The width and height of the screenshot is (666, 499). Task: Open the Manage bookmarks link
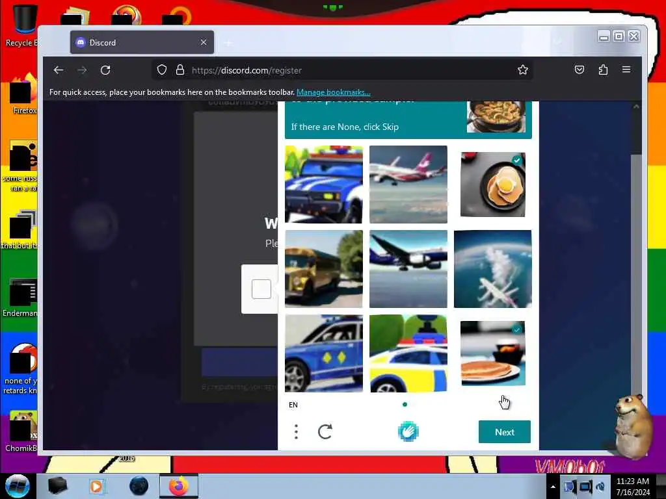(x=334, y=92)
